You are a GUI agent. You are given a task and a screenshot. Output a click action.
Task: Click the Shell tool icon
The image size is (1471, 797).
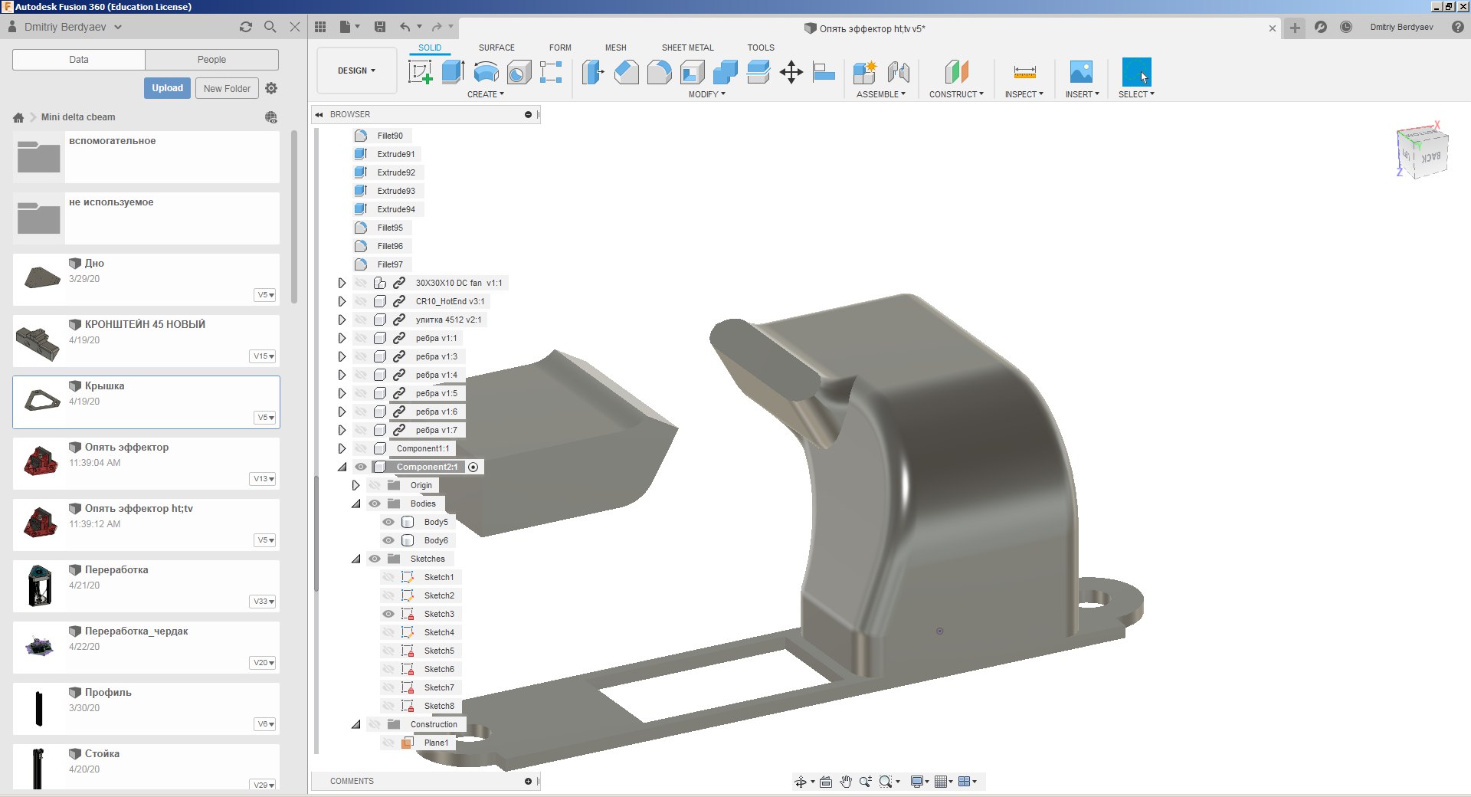click(692, 72)
